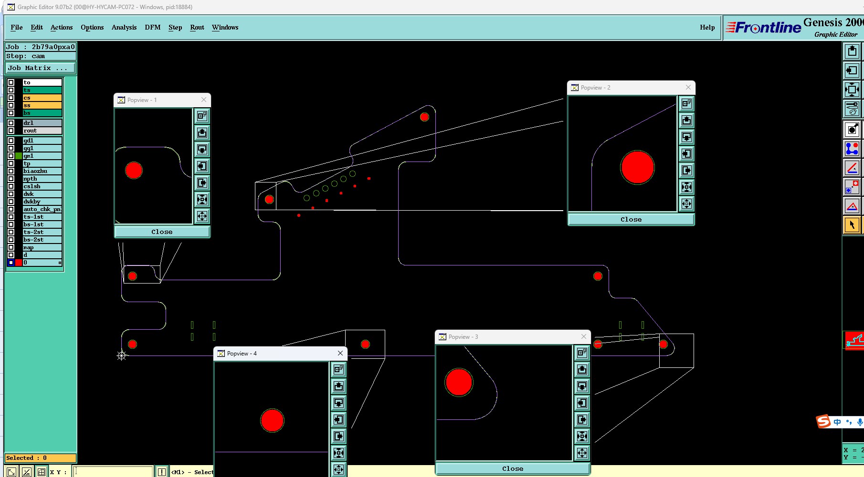
Task: Click the red board thumbnail icon on right
Action: pos(854,341)
